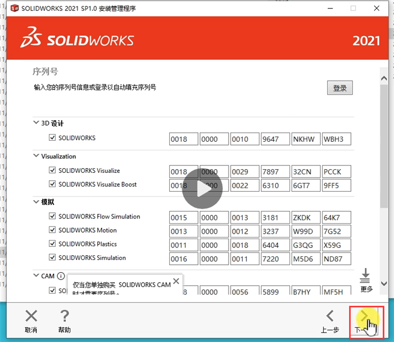
Task: Click Visualize serial field PCCK
Action: (x=336, y=172)
